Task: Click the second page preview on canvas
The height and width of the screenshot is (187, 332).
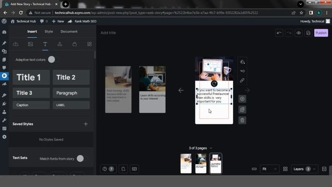Action: click(152, 89)
